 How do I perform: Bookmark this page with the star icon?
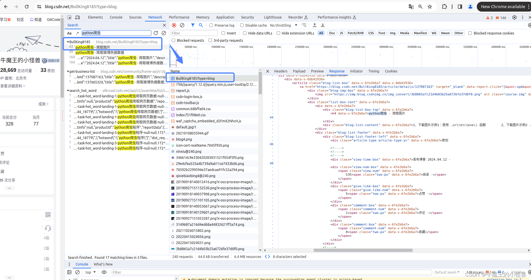[430, 6]
